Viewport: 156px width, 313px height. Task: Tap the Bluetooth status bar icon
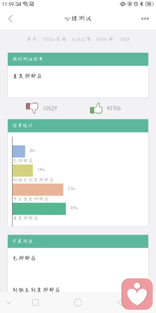[x=141, y=4]
